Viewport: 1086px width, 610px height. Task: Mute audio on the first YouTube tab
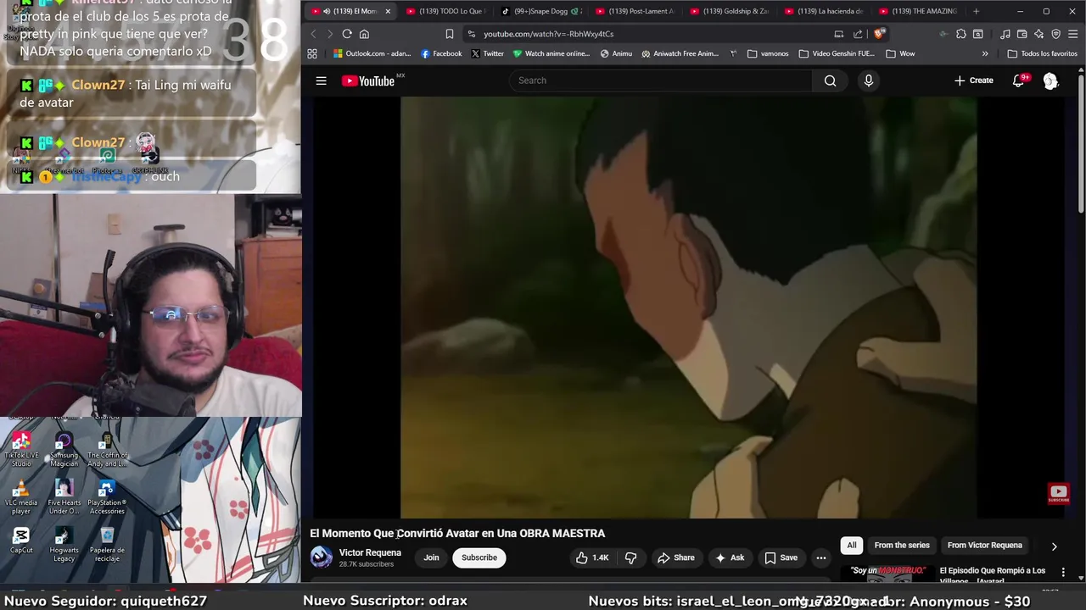(x=327, y=11)
